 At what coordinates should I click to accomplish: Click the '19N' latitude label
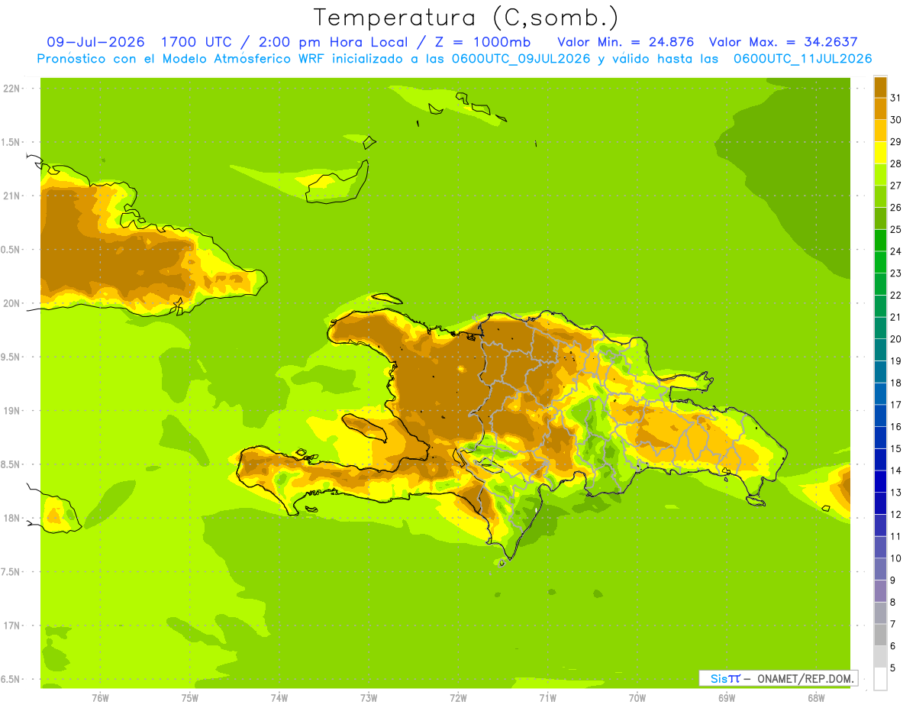(x=11, y=411)
